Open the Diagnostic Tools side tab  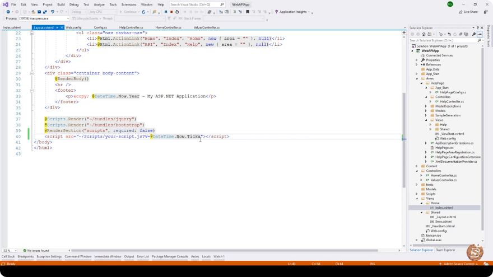coord(489,36)
